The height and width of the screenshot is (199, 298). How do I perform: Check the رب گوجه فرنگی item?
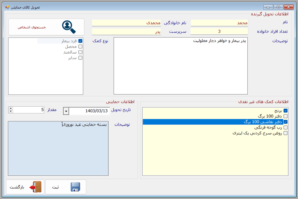pyautogui.click(x=285, y=127)
